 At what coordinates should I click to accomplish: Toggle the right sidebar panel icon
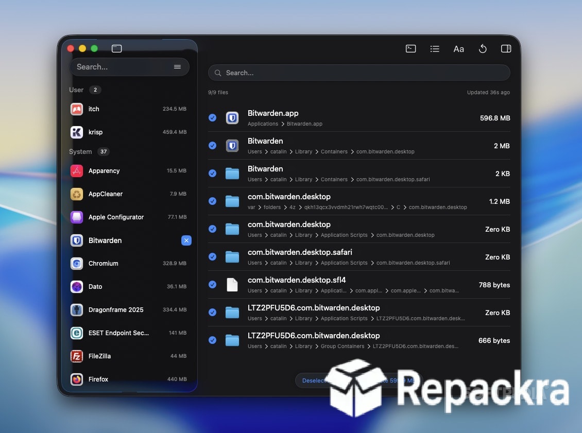pyautogui.click(x=506, y=48)
